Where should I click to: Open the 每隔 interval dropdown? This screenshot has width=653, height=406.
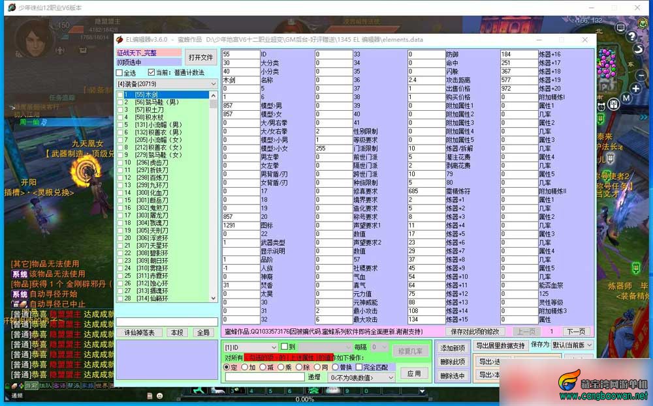point(380,347)
